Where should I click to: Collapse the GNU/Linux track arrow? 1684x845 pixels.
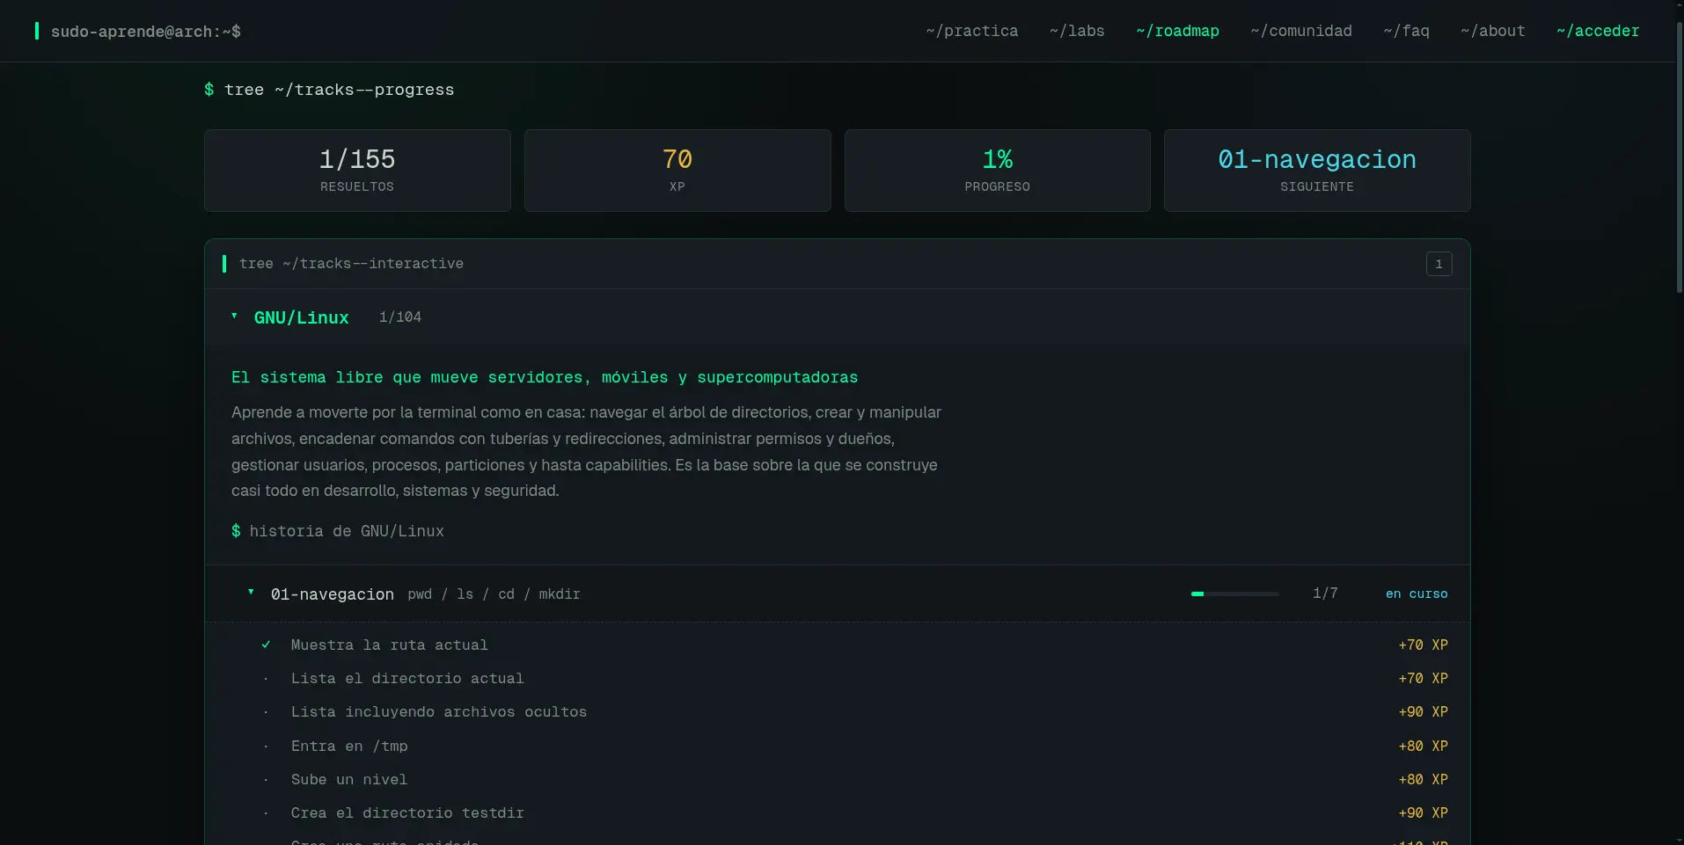pyautogui.click(x=234, y=316)
